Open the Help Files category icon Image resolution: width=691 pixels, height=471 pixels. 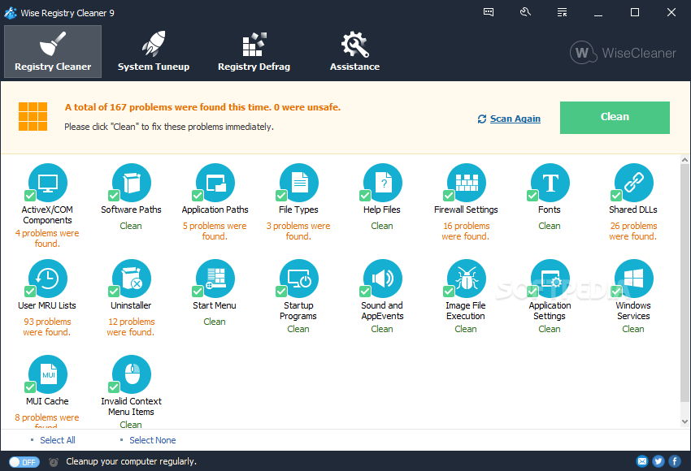[383, 183]
